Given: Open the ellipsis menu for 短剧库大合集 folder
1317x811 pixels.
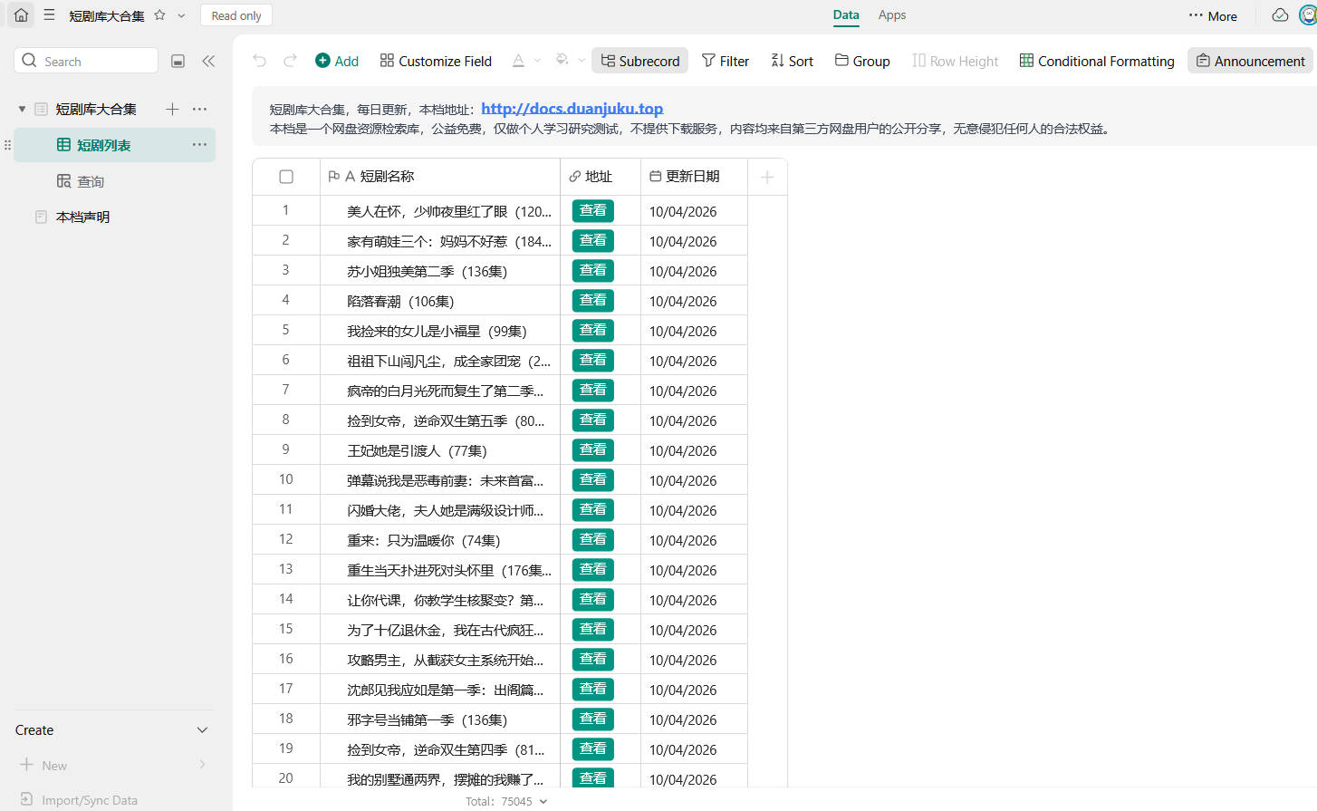Looking at the screenshot, I should click(x=199, y=109).
